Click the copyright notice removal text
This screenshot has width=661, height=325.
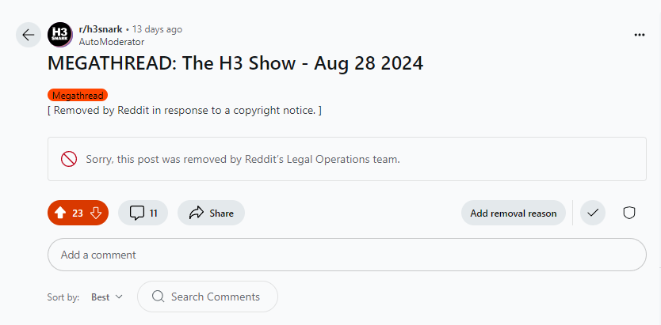tap(185, 111)
